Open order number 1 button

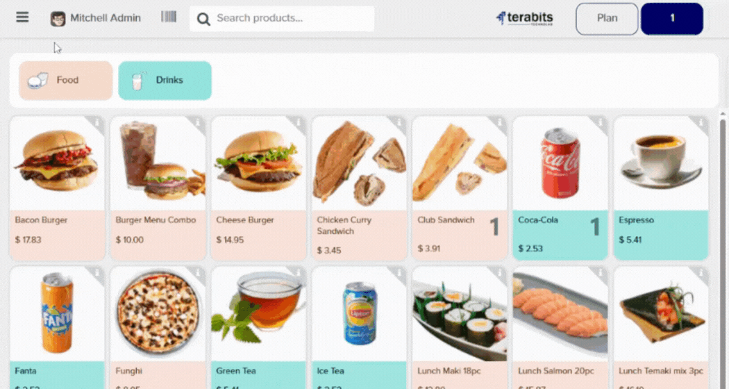pyautogui.click(x=672, y=19)
